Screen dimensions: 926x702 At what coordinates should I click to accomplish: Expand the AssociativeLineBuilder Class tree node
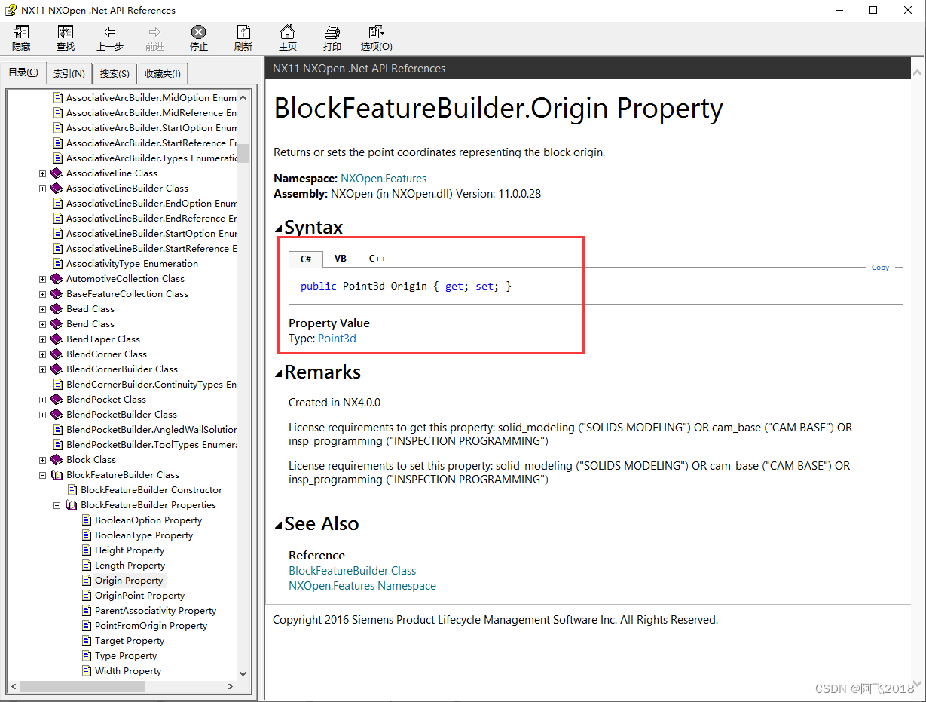(42, 189)
